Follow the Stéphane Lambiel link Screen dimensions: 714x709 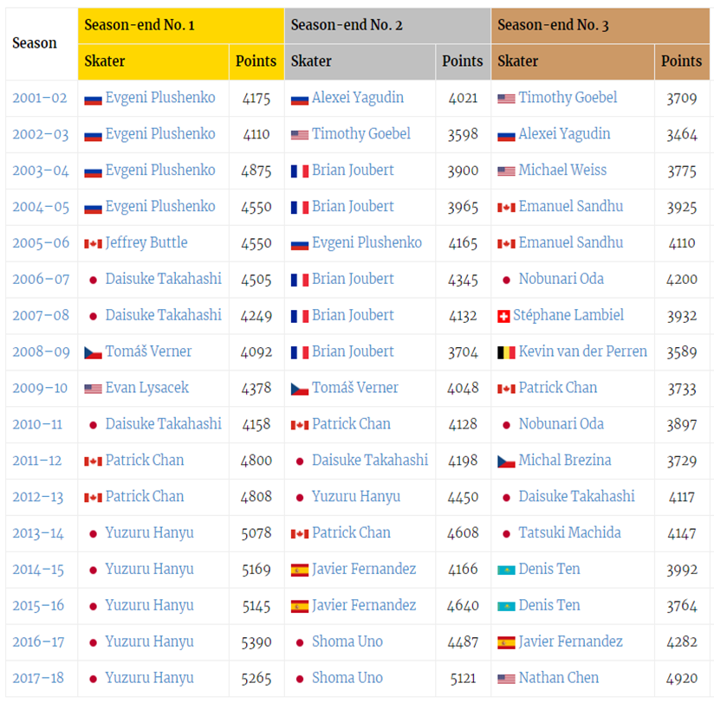[x=568, y=315]
